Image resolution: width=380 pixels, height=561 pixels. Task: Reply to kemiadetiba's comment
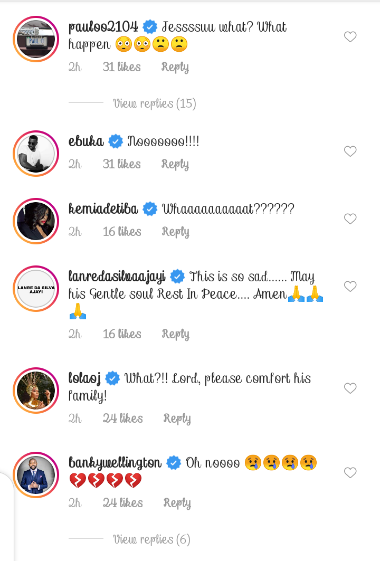(175, 232)
